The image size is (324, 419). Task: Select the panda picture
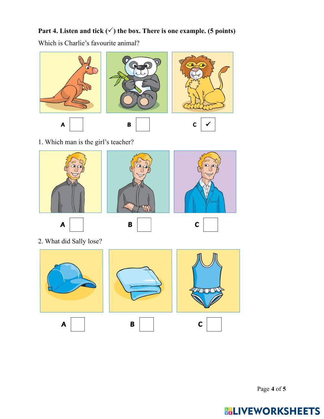(x=137, y=82)
